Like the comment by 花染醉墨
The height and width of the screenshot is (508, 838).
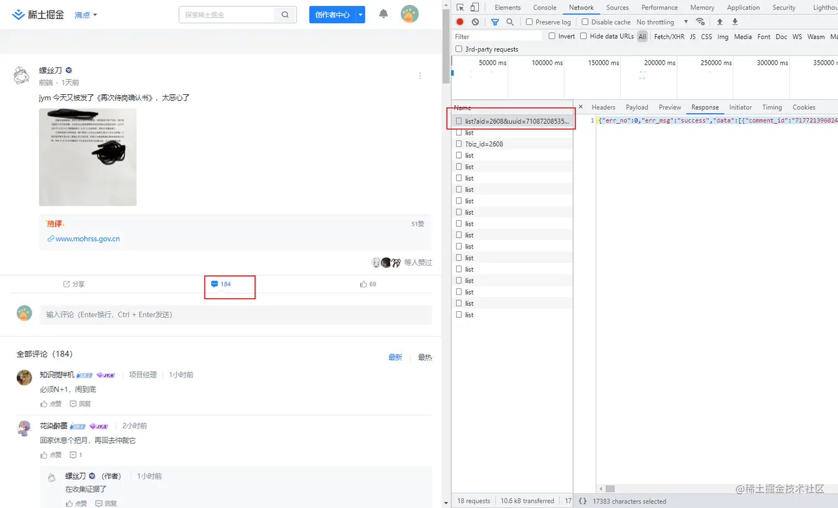point(51,455)
